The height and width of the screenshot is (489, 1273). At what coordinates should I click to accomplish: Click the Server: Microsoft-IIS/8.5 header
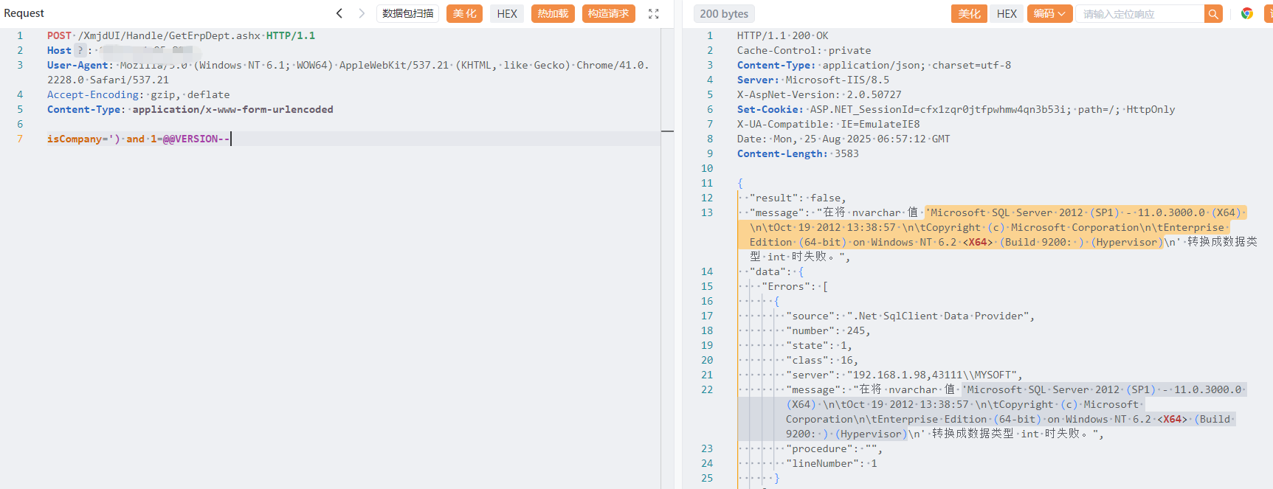coord(813,80)
